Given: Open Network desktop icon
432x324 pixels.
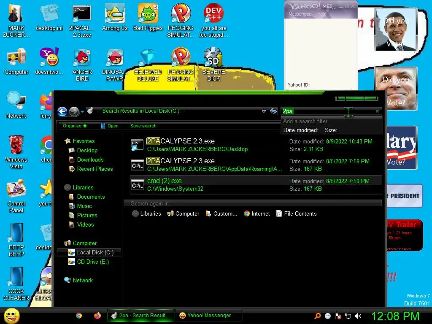Looking at the screenshot, I should click(16, 105).
